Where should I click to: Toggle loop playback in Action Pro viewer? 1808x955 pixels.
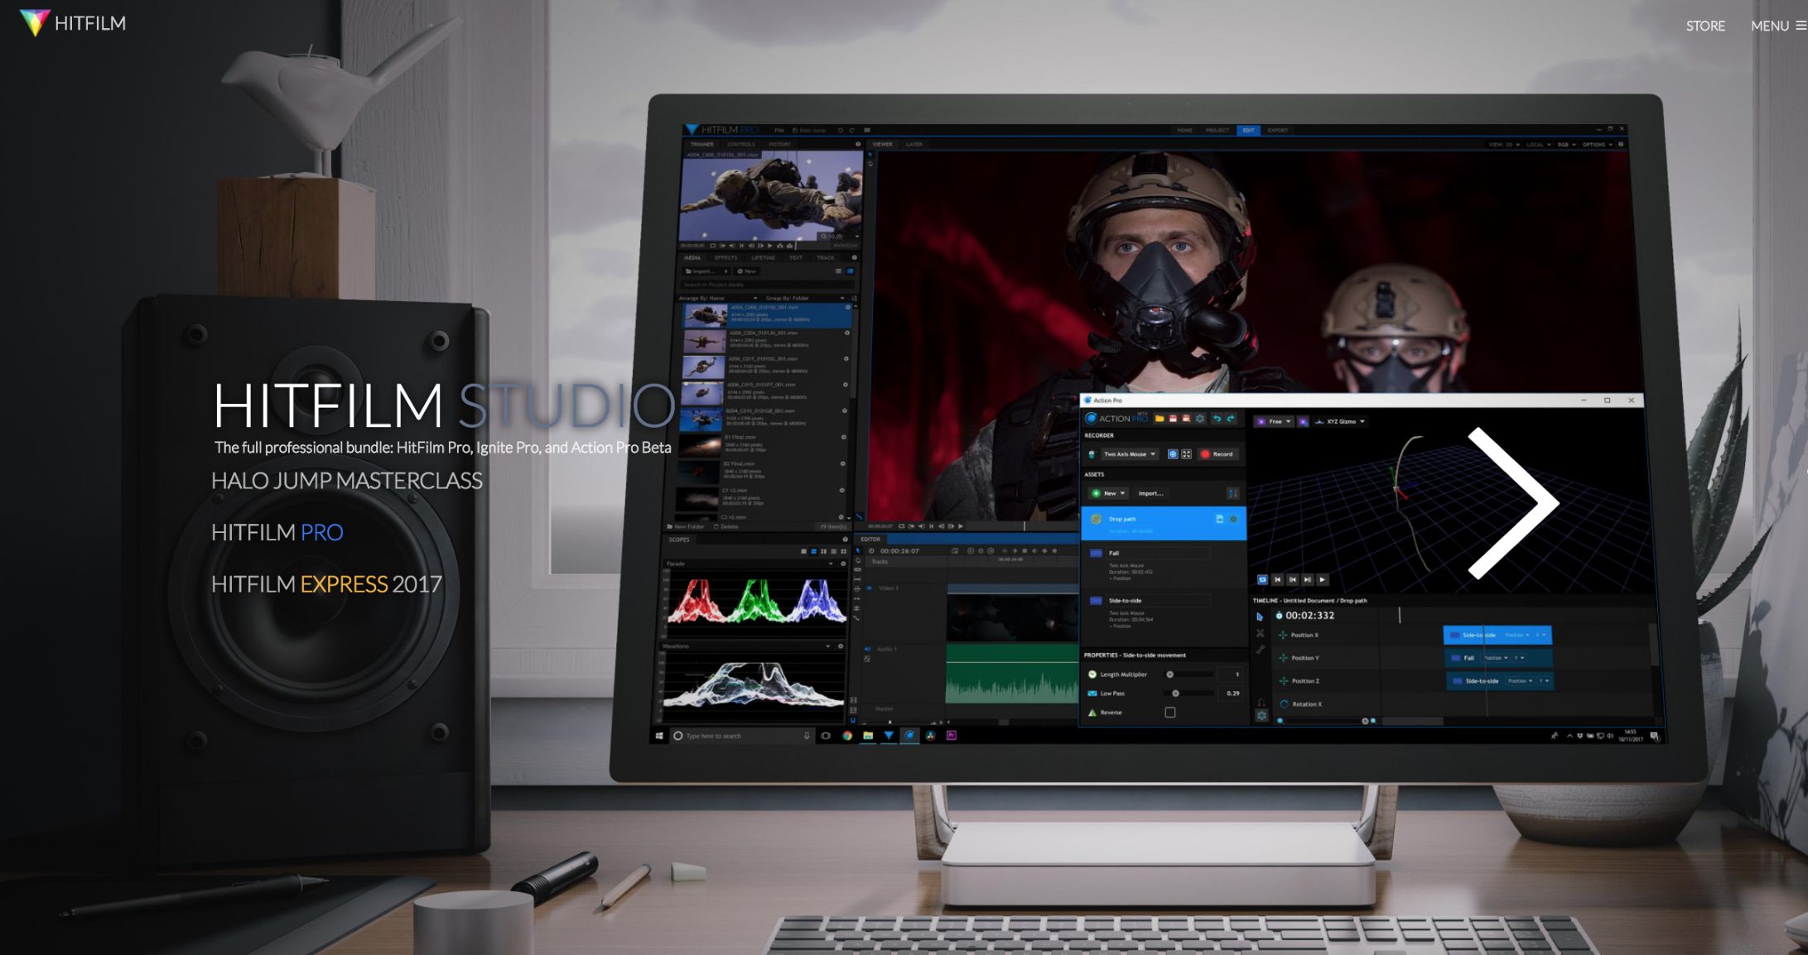click(x=1262, y=579)
